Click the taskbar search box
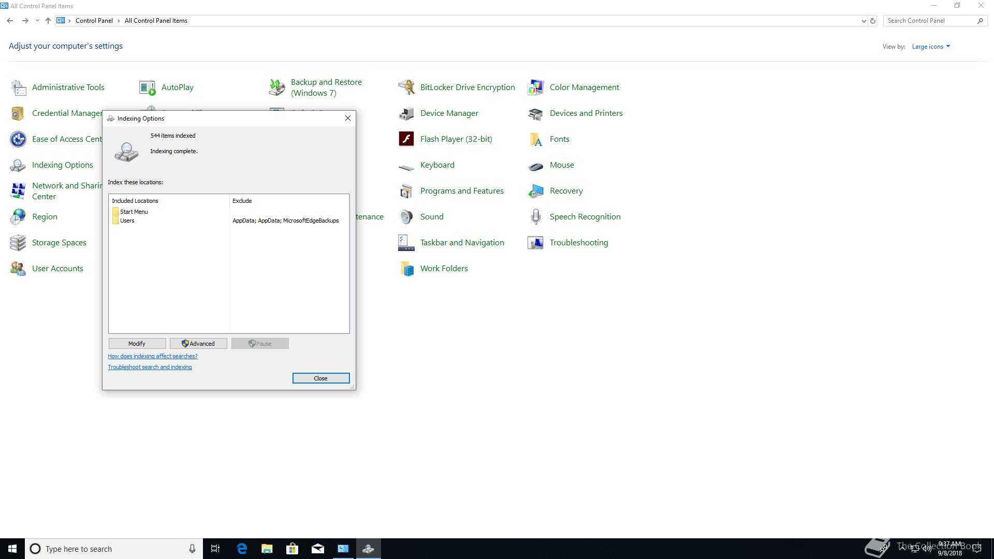This screenshot has height=559, width=994. tap(114, 549)
